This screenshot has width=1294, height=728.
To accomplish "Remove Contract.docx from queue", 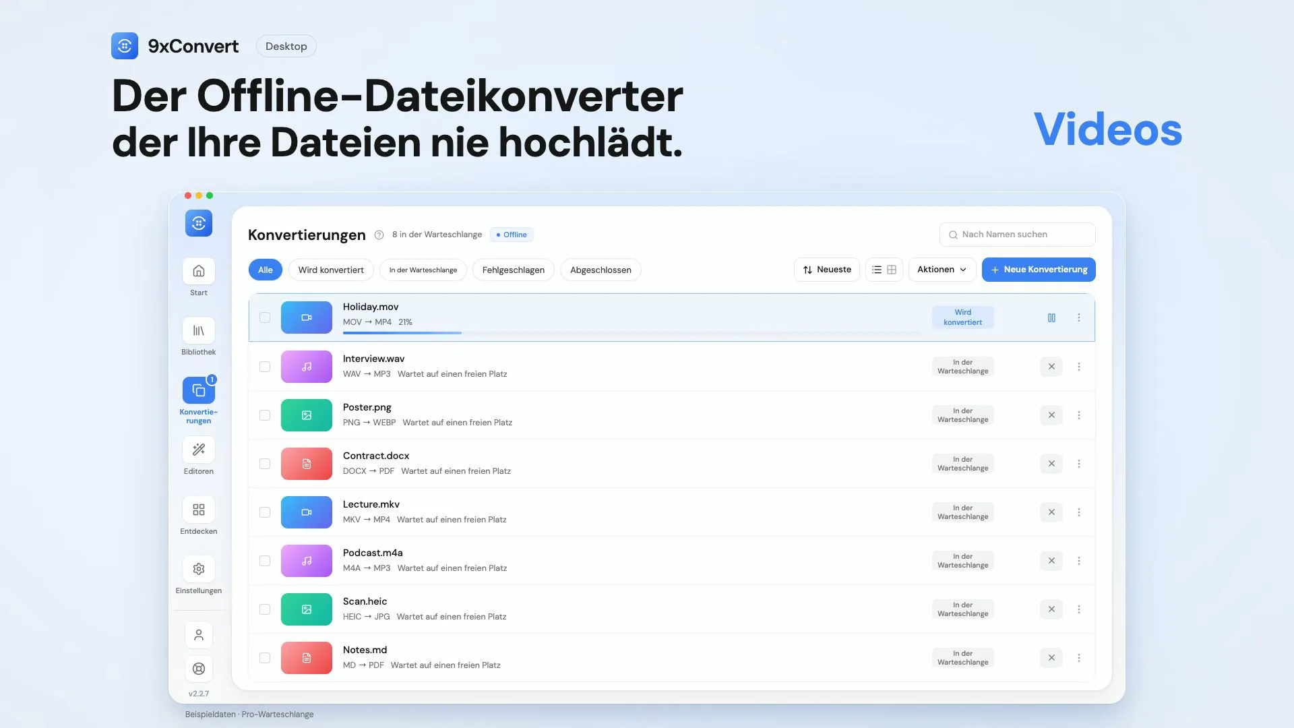I will [x=1051, y=464].
